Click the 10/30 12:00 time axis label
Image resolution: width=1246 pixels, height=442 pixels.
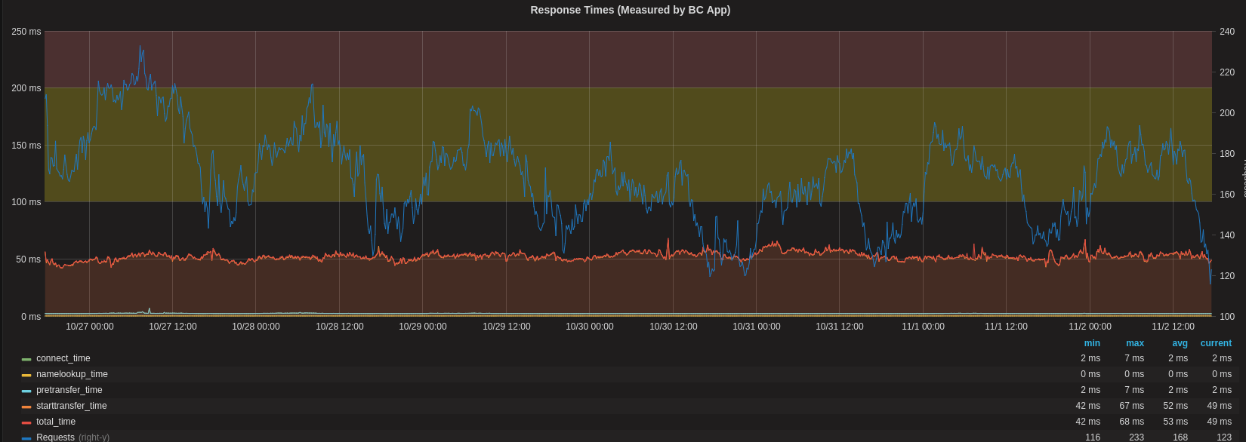[674, 327]
